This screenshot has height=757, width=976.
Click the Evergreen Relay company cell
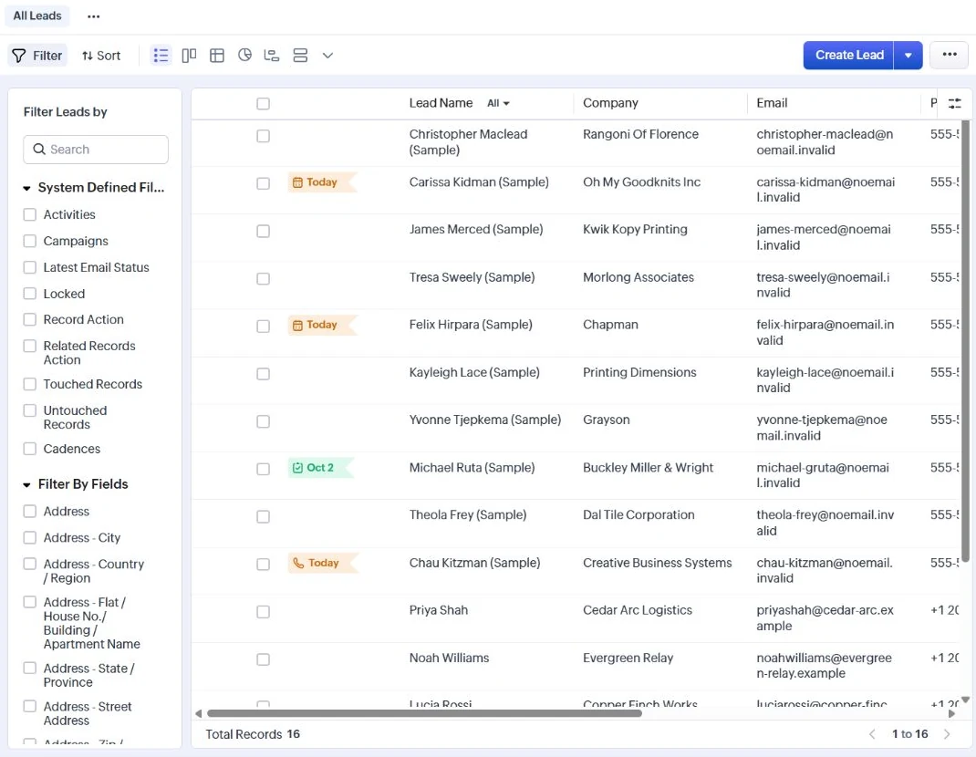pos(628,658)
